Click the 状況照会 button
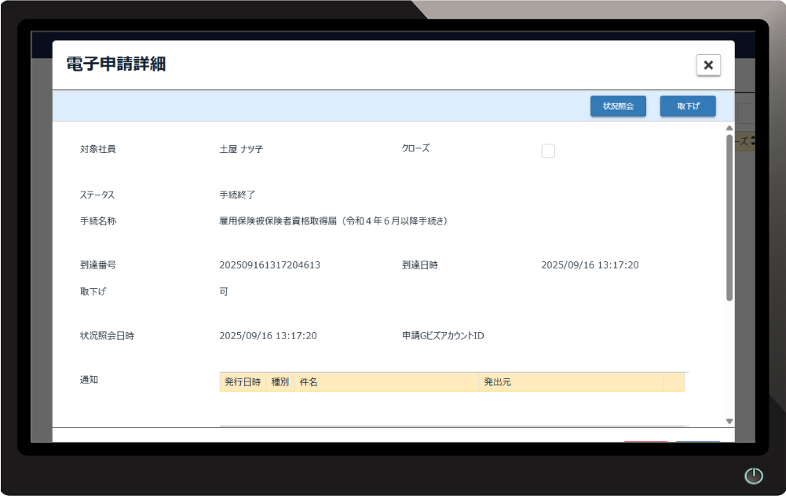This screenshot has width=786, height=496. [x=618, y=106]
